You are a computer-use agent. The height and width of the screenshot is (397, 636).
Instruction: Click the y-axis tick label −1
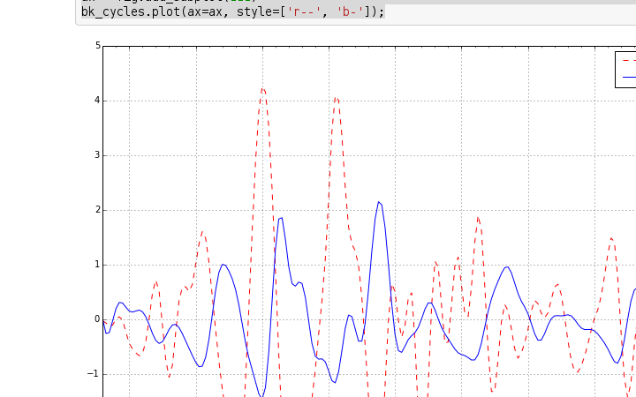95,374
